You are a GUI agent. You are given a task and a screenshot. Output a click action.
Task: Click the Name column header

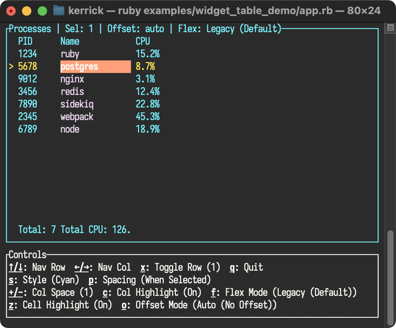coord(70,41)
